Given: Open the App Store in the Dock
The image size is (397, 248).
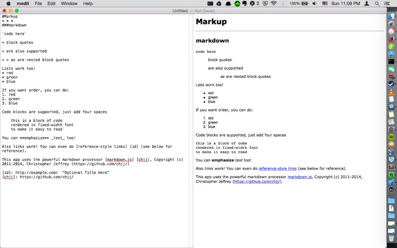Looking at the screenshot, I should [x=392, y=54].
